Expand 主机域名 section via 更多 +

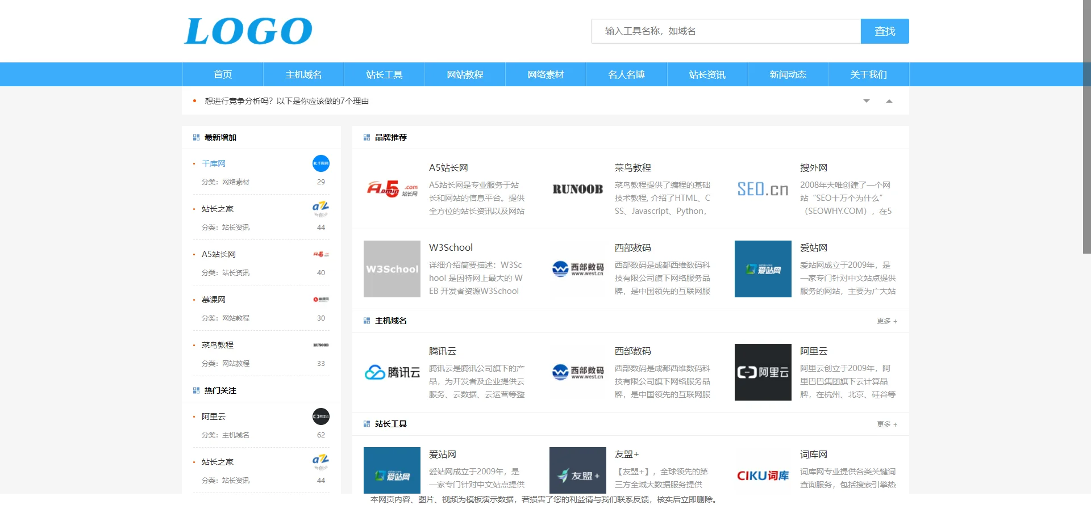pos(887,321)
